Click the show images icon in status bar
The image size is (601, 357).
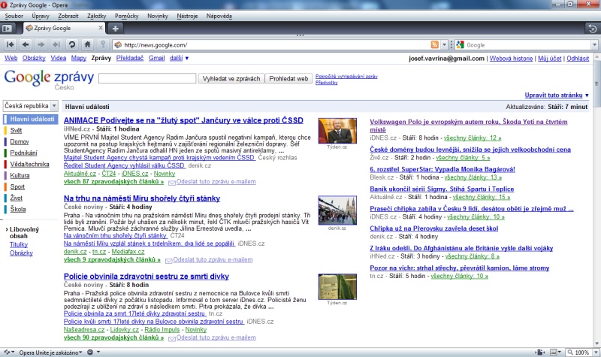(554, 352)
